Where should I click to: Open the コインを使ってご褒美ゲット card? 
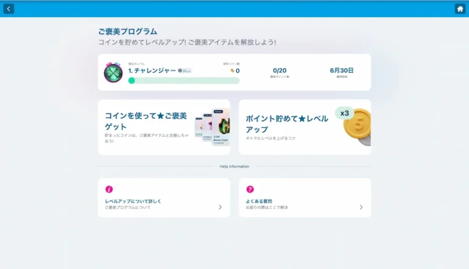(164, 127)
